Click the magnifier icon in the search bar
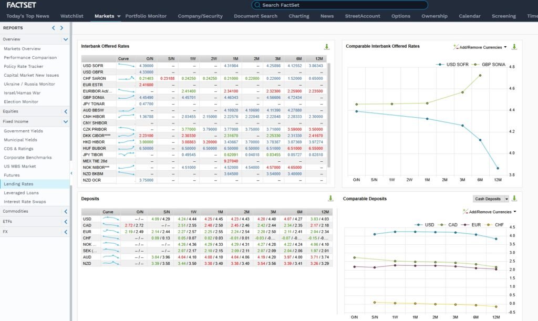 pos(257,5)
